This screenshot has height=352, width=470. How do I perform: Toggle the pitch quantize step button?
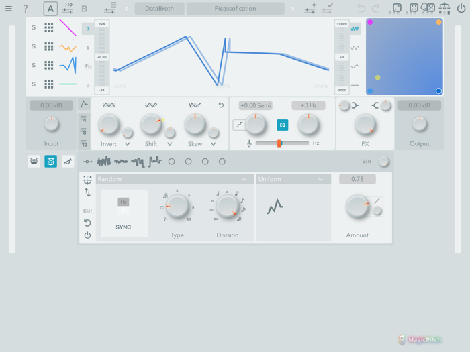pyautogui.click(x=238, y=125)
